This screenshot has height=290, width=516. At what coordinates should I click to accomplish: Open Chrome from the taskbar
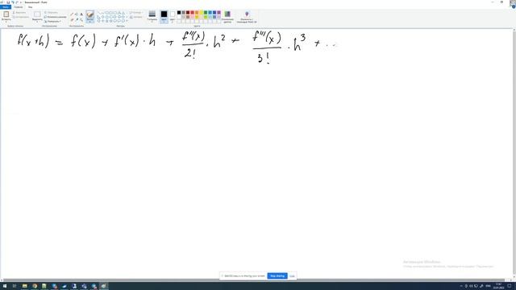pos(35,286)
